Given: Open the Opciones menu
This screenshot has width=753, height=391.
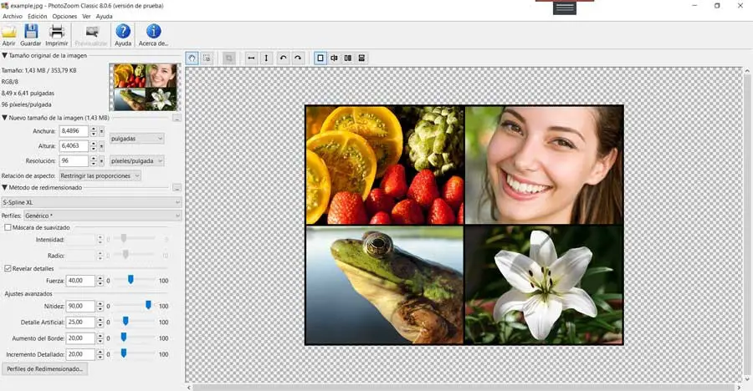Looking at the screenshot, I should (64, 17).
